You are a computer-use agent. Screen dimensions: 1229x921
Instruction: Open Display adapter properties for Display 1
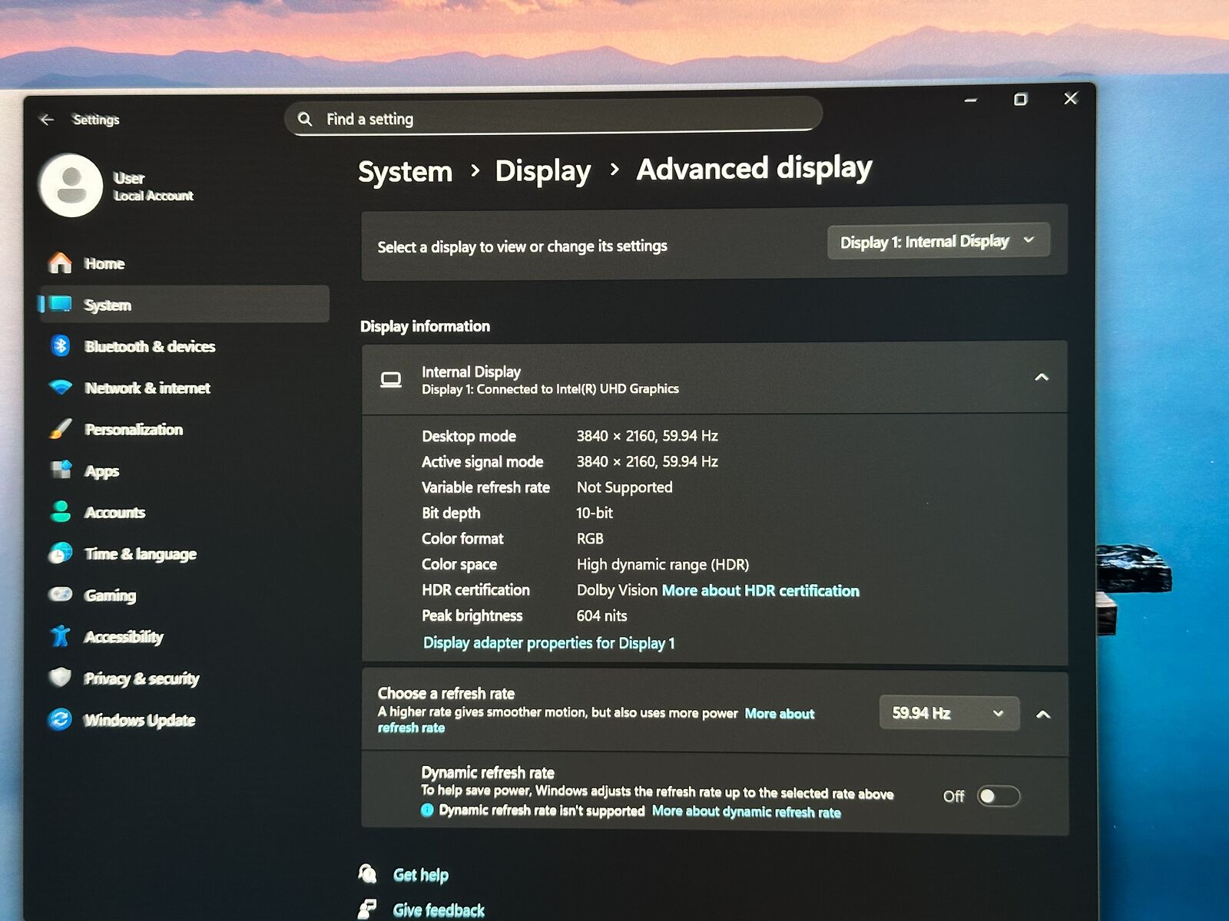548,642
